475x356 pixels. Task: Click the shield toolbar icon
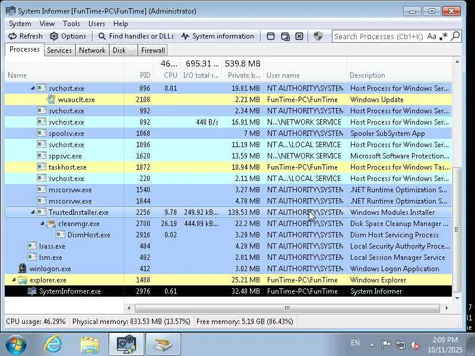tap(318, 36)
